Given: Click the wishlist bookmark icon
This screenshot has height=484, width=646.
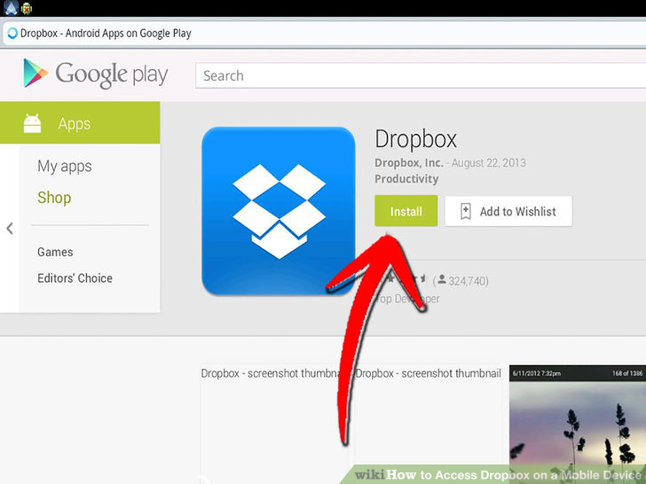Looking at the screenshot, I should point(466,211).
